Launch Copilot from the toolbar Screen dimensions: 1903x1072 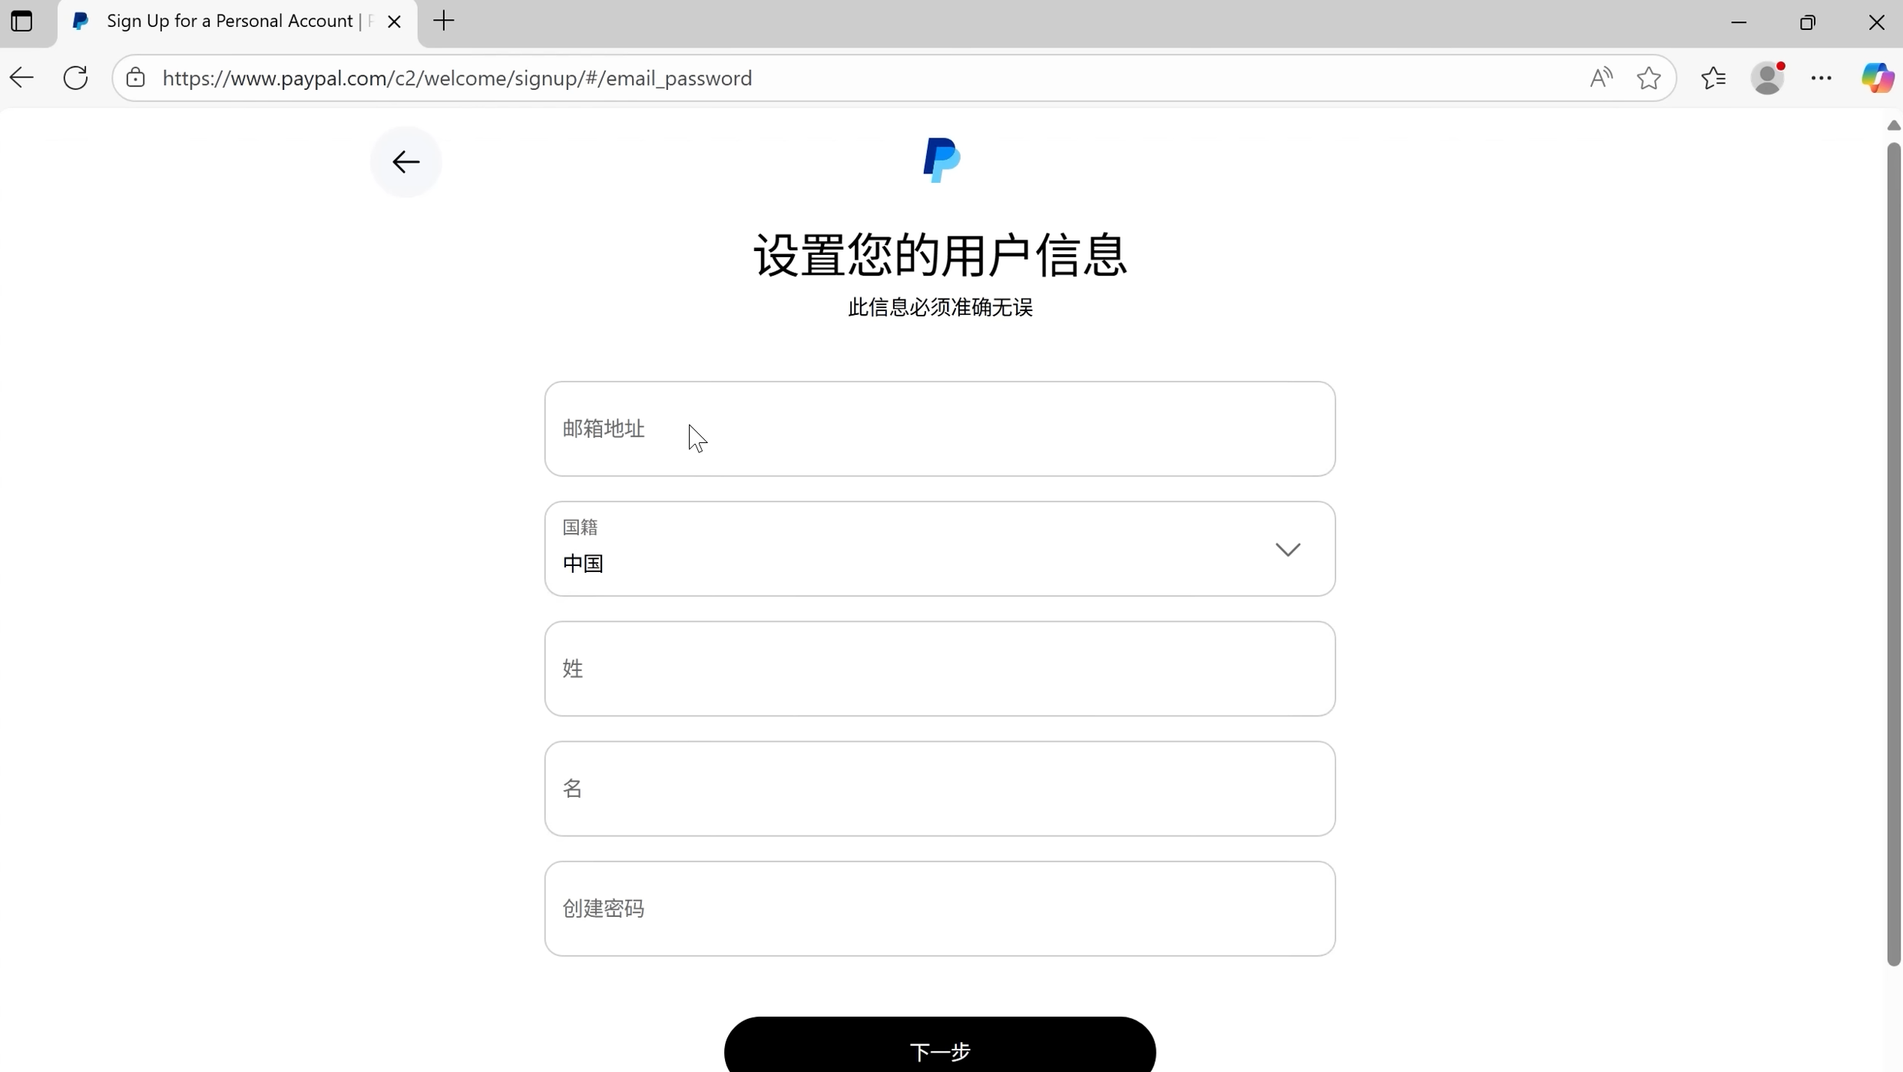point(1877,78)
